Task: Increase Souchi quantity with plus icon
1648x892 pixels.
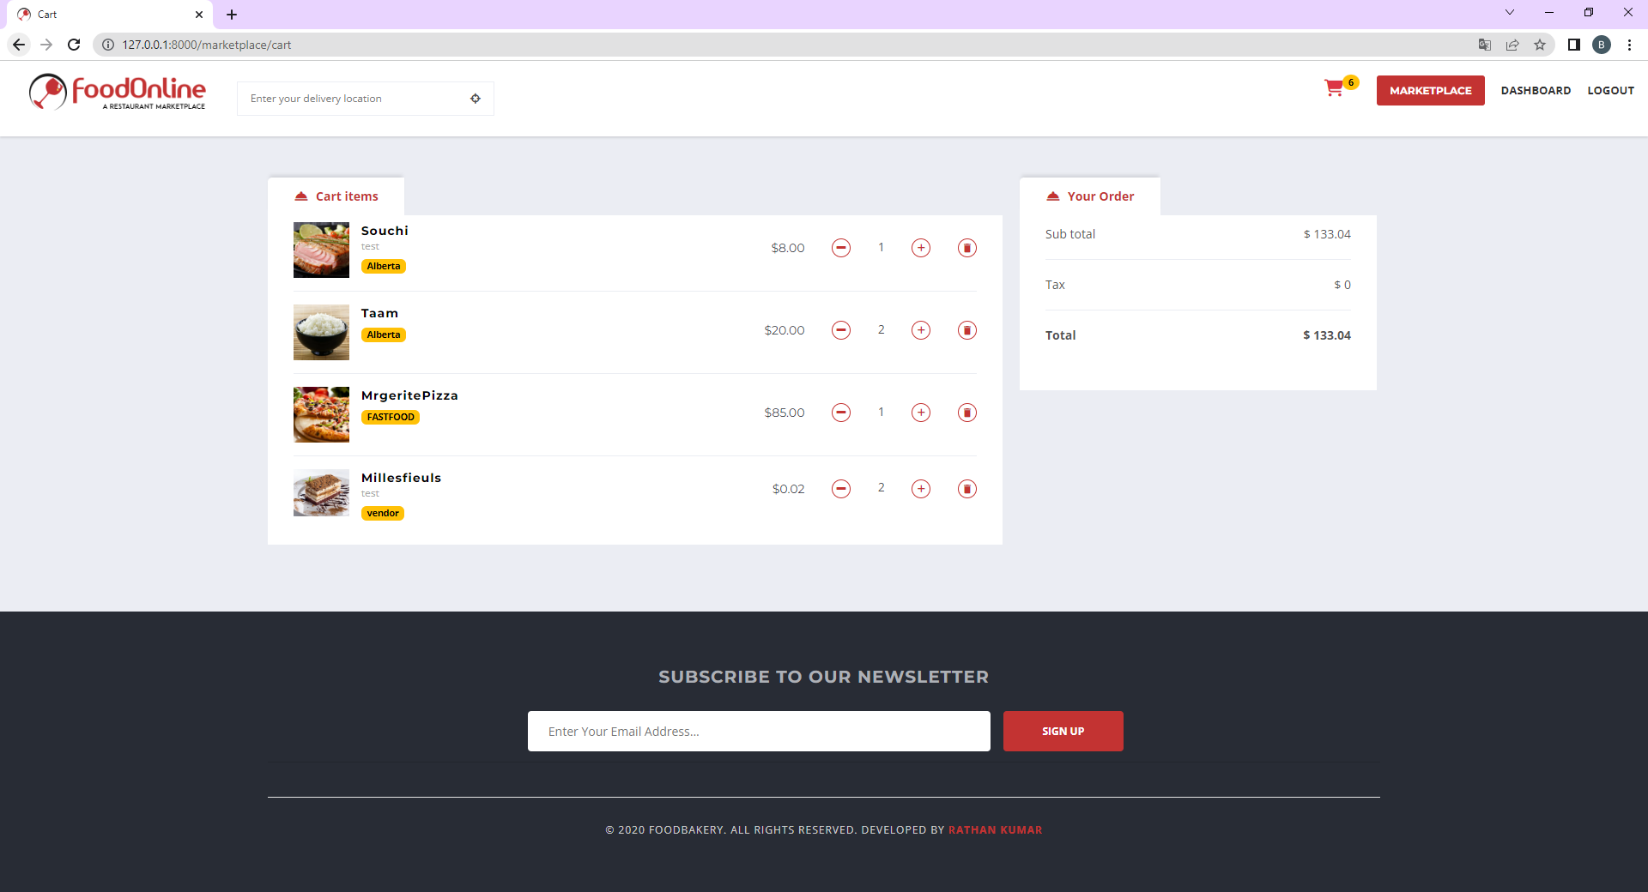Action: tap(921, 248)
